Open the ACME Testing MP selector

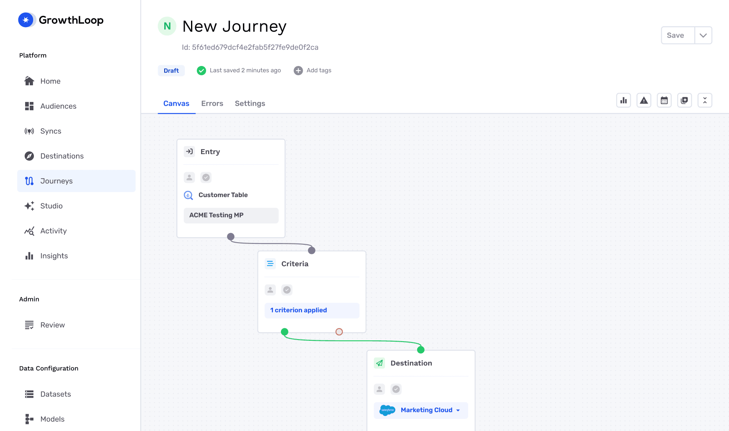(x=231, y=215)
